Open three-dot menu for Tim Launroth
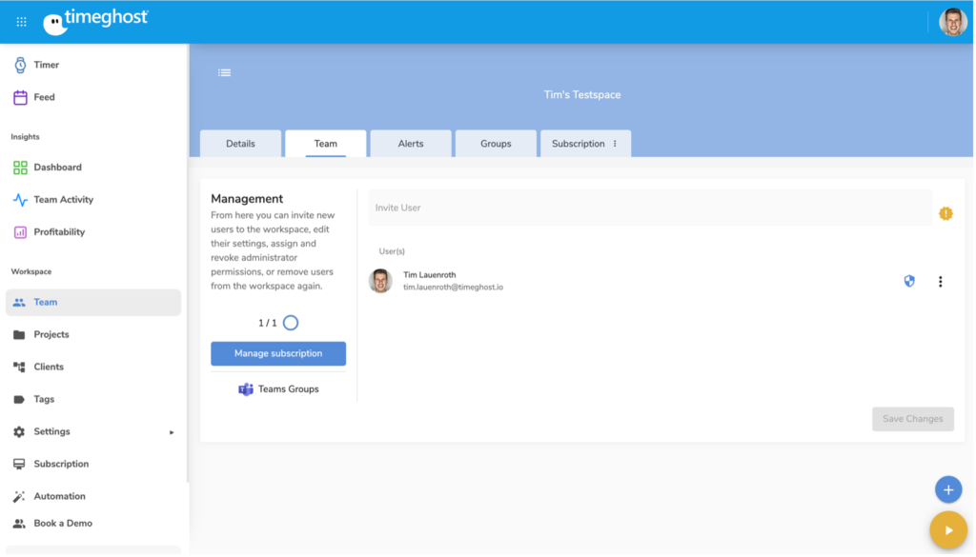Viewport: 976px width, 557px height. point(941,281)
